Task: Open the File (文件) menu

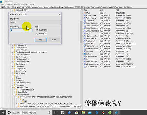Action: 3,4
